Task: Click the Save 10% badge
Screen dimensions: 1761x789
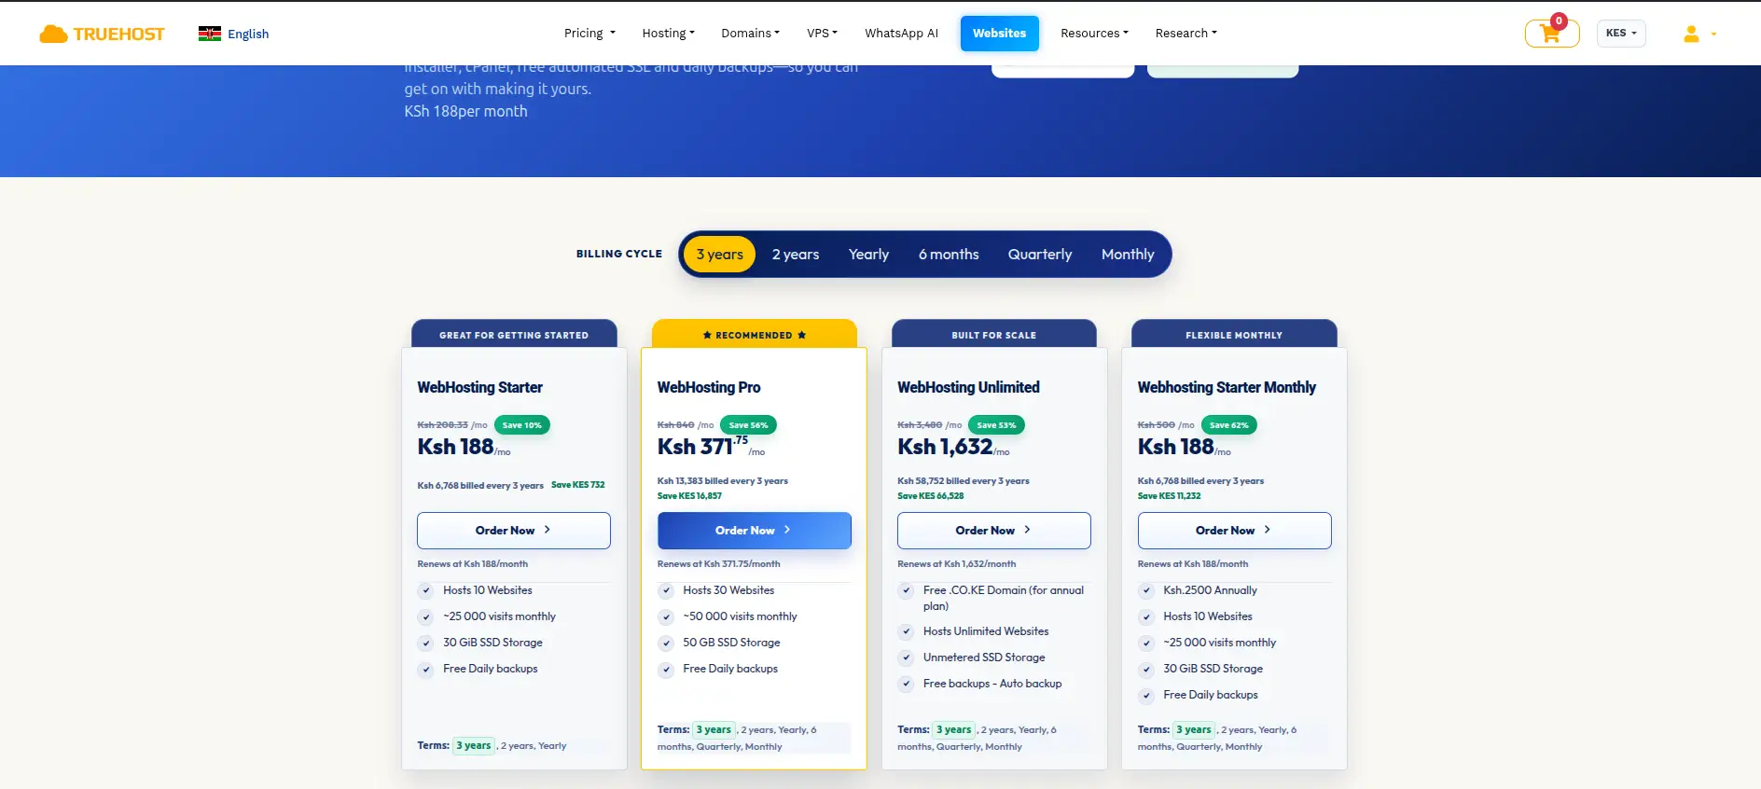Action: coord(522,425)
